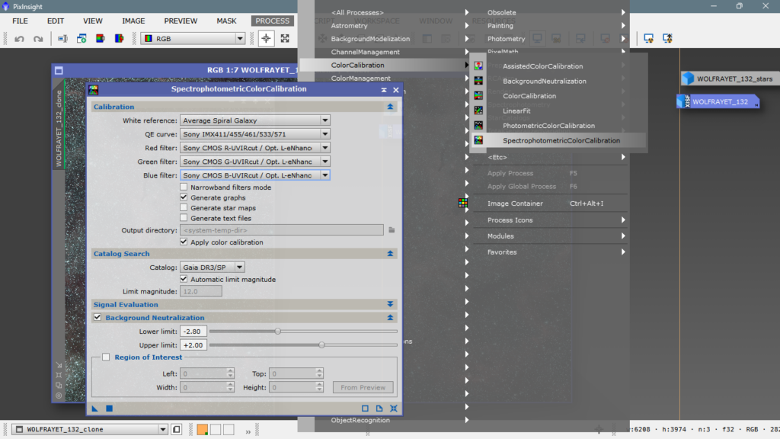Select the crosshair readout mode tool
Screen dimensions: 780x439
coord(266,38)
